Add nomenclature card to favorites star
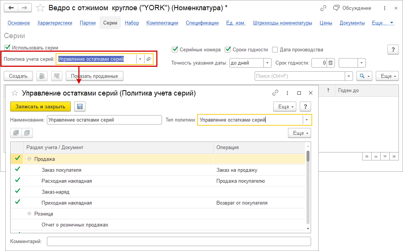403x251 pixels. 40,8
